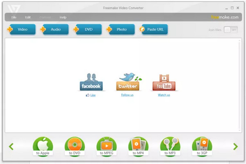This screenshot has width=246, height=164.
Task: Click the Follow us link
Action: tap(127, 95)
